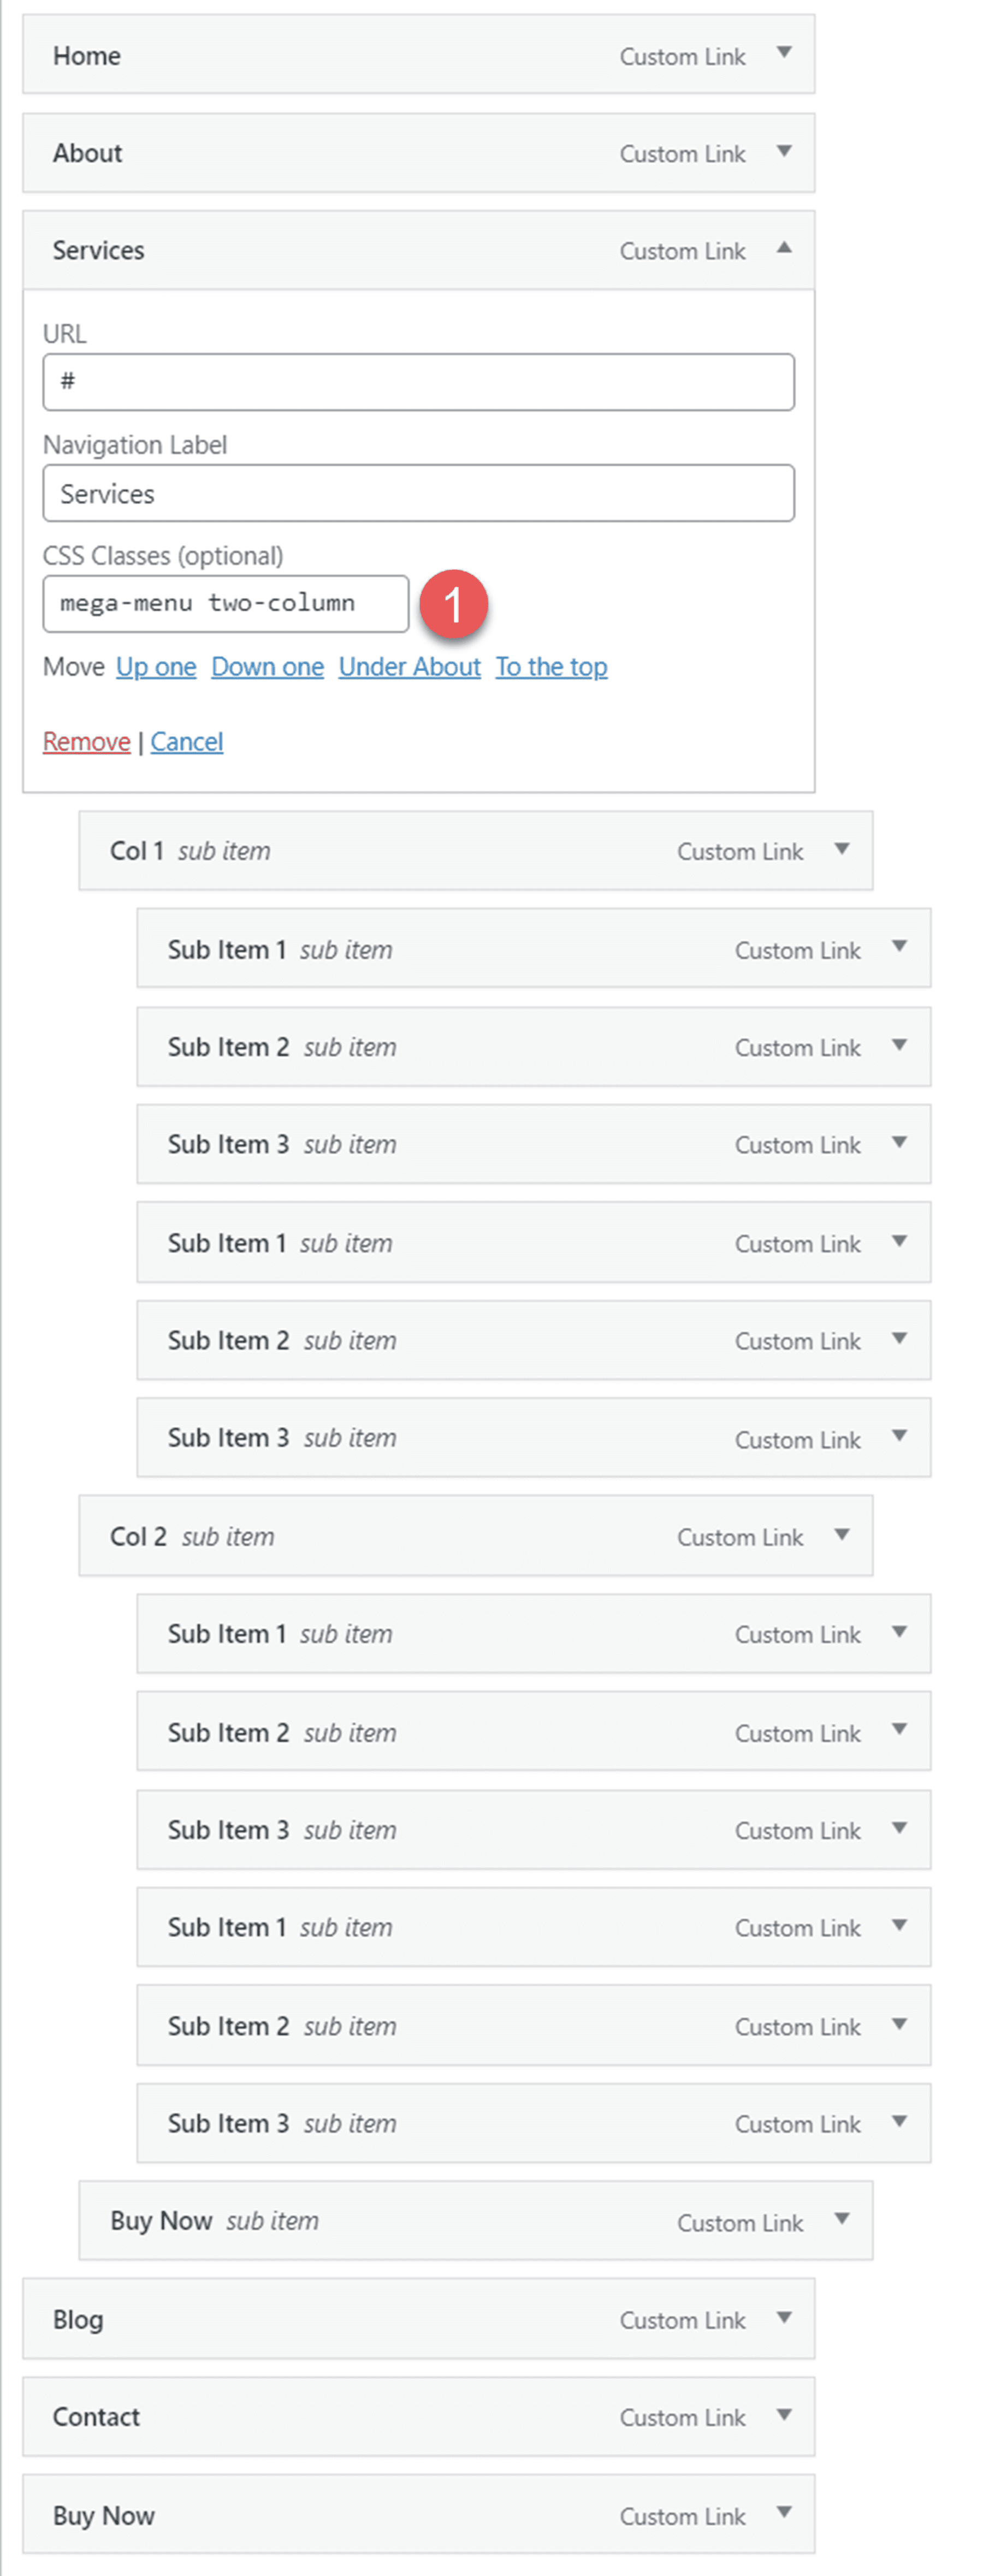Click the Cancel link for Services
Image resolution: width=983 pixels, height=2576 pixels.
point(186,741)
